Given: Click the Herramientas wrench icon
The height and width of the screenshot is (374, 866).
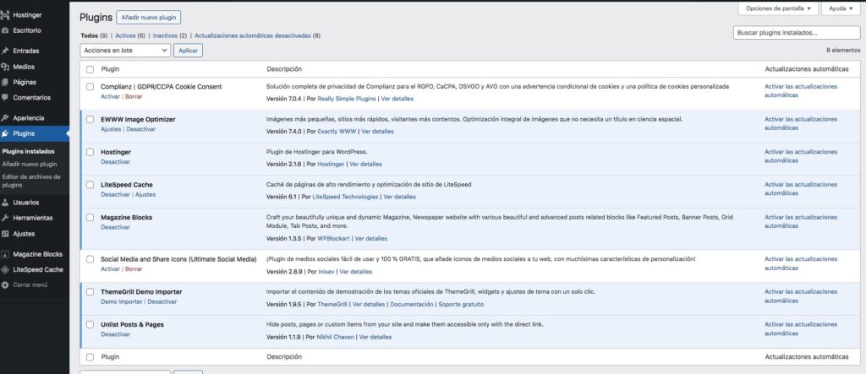Looking at the screenshot, I should [x=5, y=218].
